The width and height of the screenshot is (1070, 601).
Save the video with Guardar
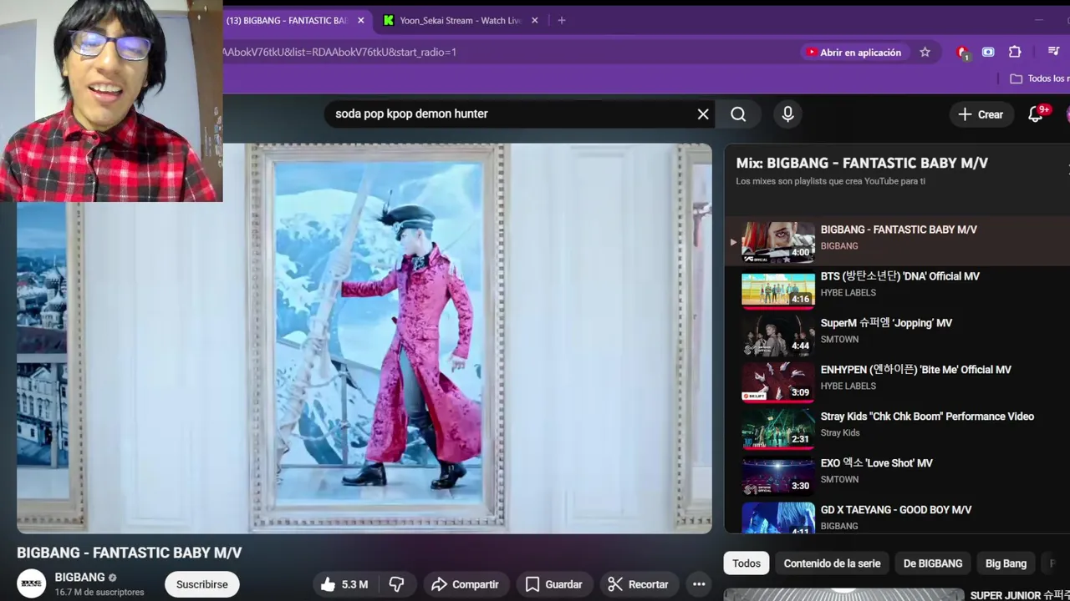pos(553,584)
